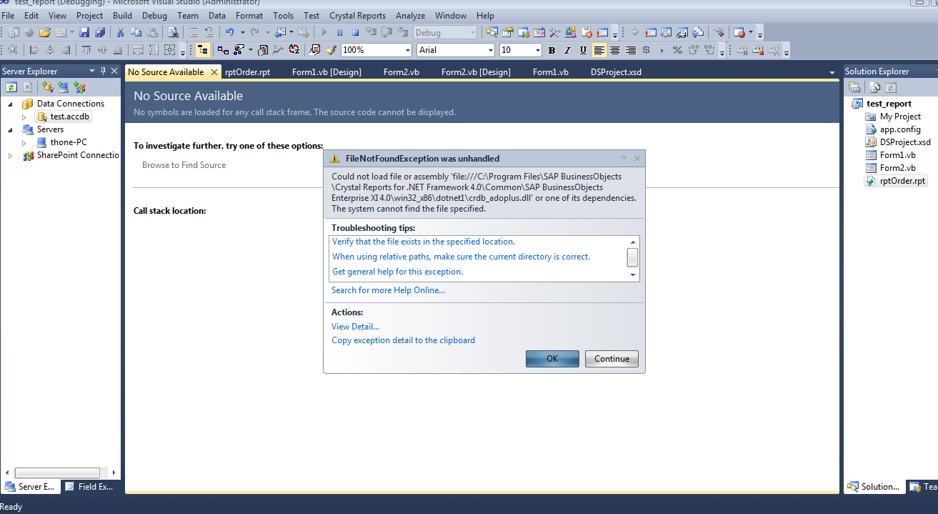
Task: Close the No Source Available tab
Action: 214,72
